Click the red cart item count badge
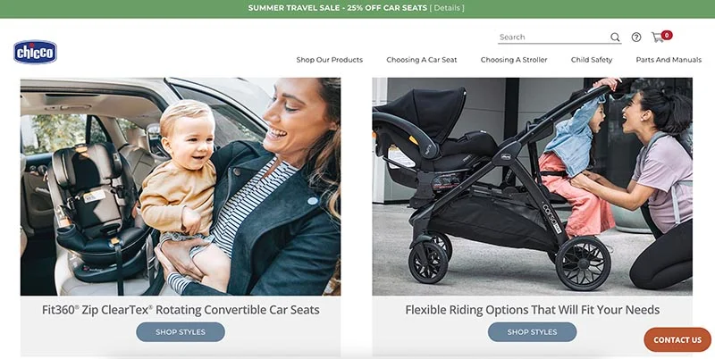Screen dimensions: 715x359 [667, 35]
